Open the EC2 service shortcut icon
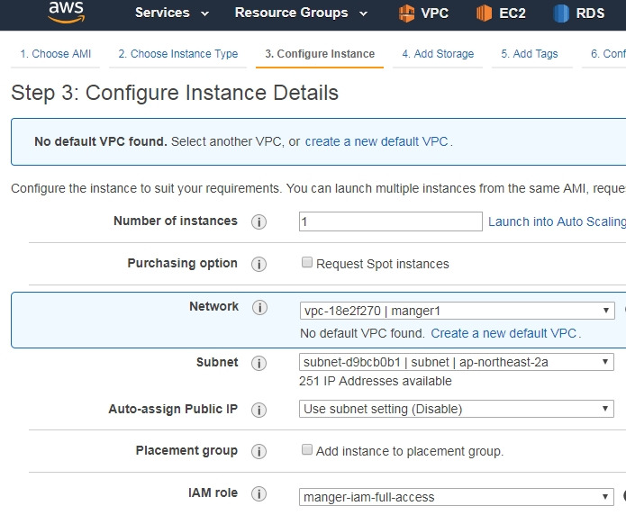Screen dimensions: 626x515 pos(485,13)
